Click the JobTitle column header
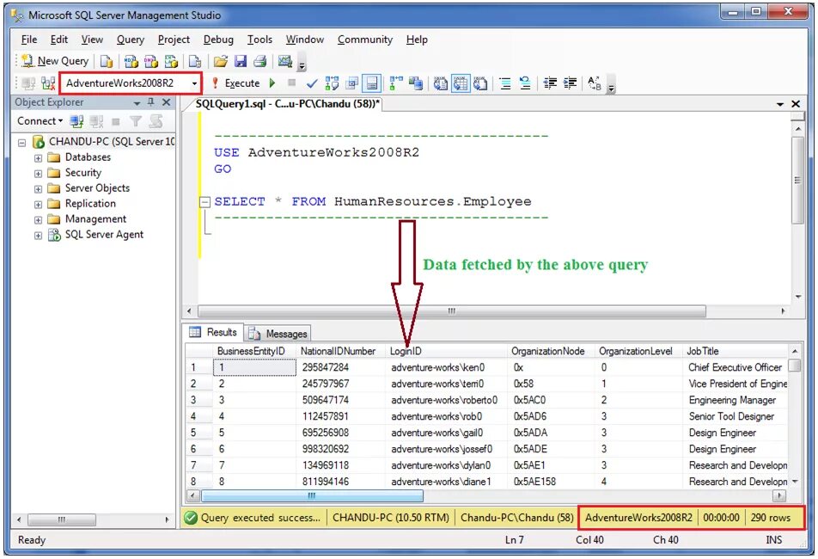 click(736, 351)
